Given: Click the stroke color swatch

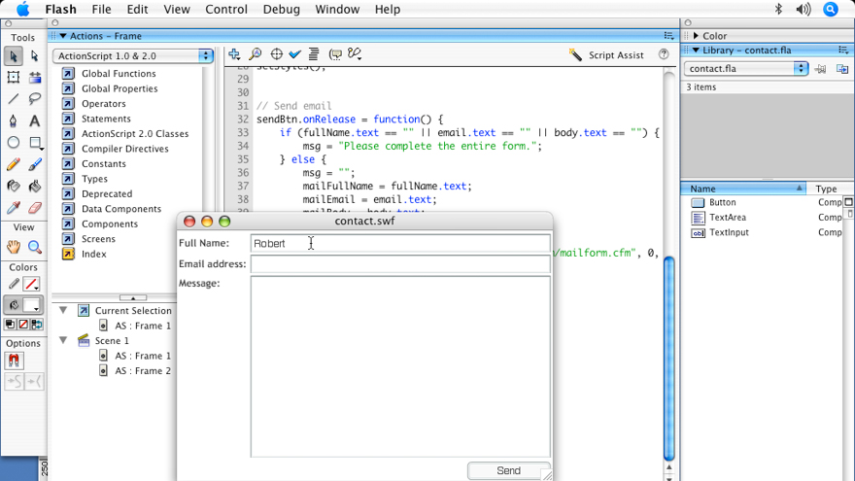Looking at the screenshot, I should [x=32, y=284].
